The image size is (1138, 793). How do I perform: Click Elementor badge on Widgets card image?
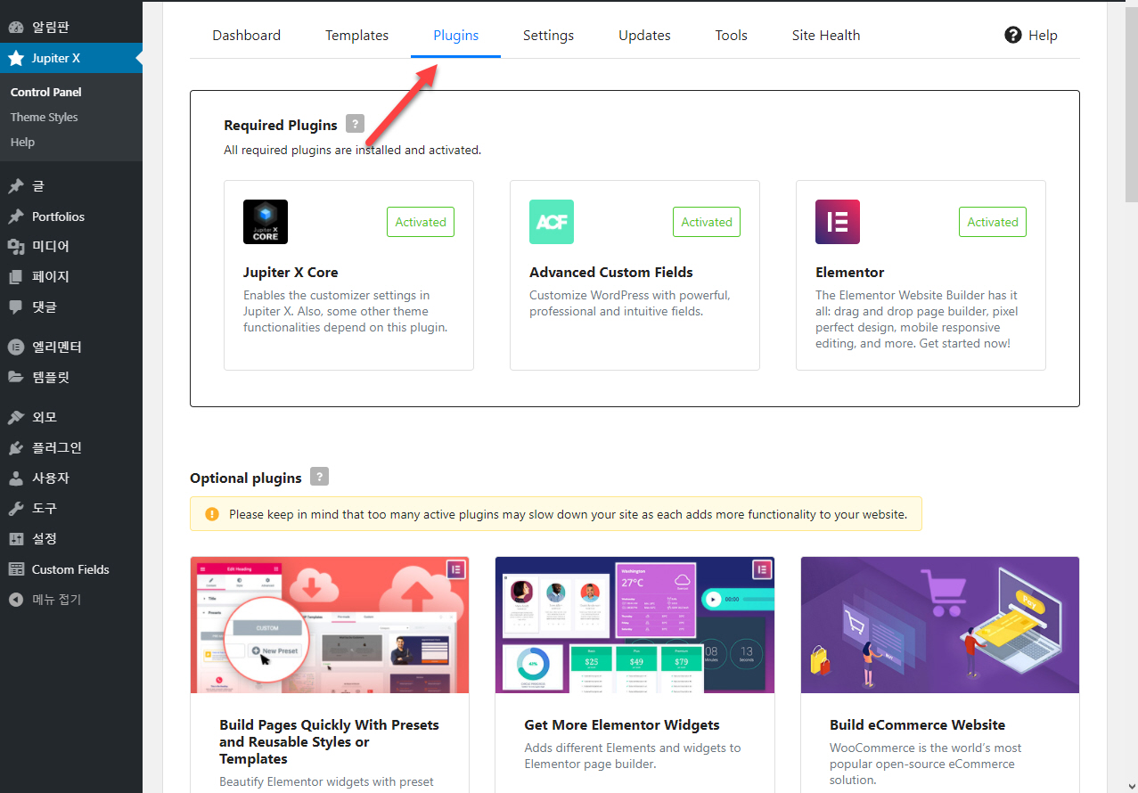762,569
